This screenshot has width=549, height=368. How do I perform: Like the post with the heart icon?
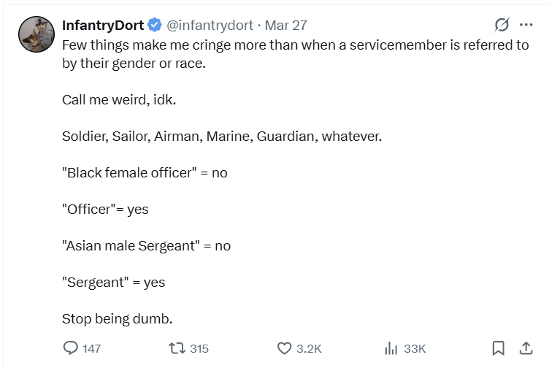tap(285, 348)
